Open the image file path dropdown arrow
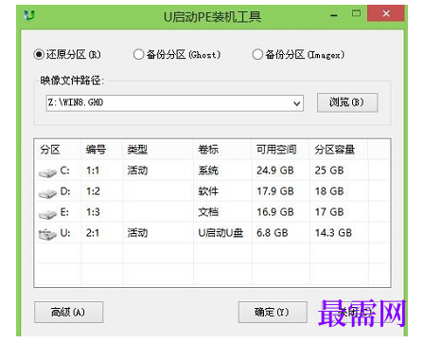This screenshot has width=424, height=343. 296,103
